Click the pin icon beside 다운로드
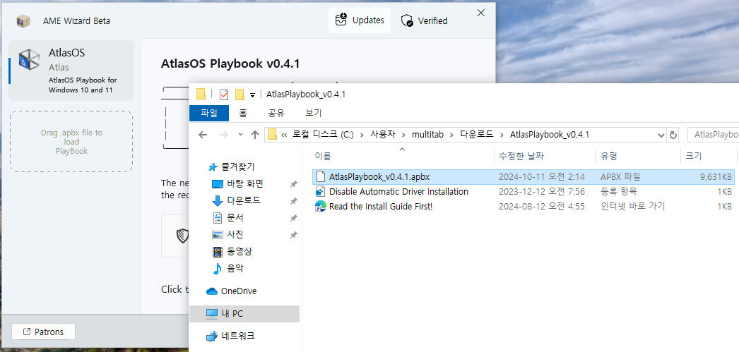This screenshot has width=739, height=352. [x=293, y=202]
